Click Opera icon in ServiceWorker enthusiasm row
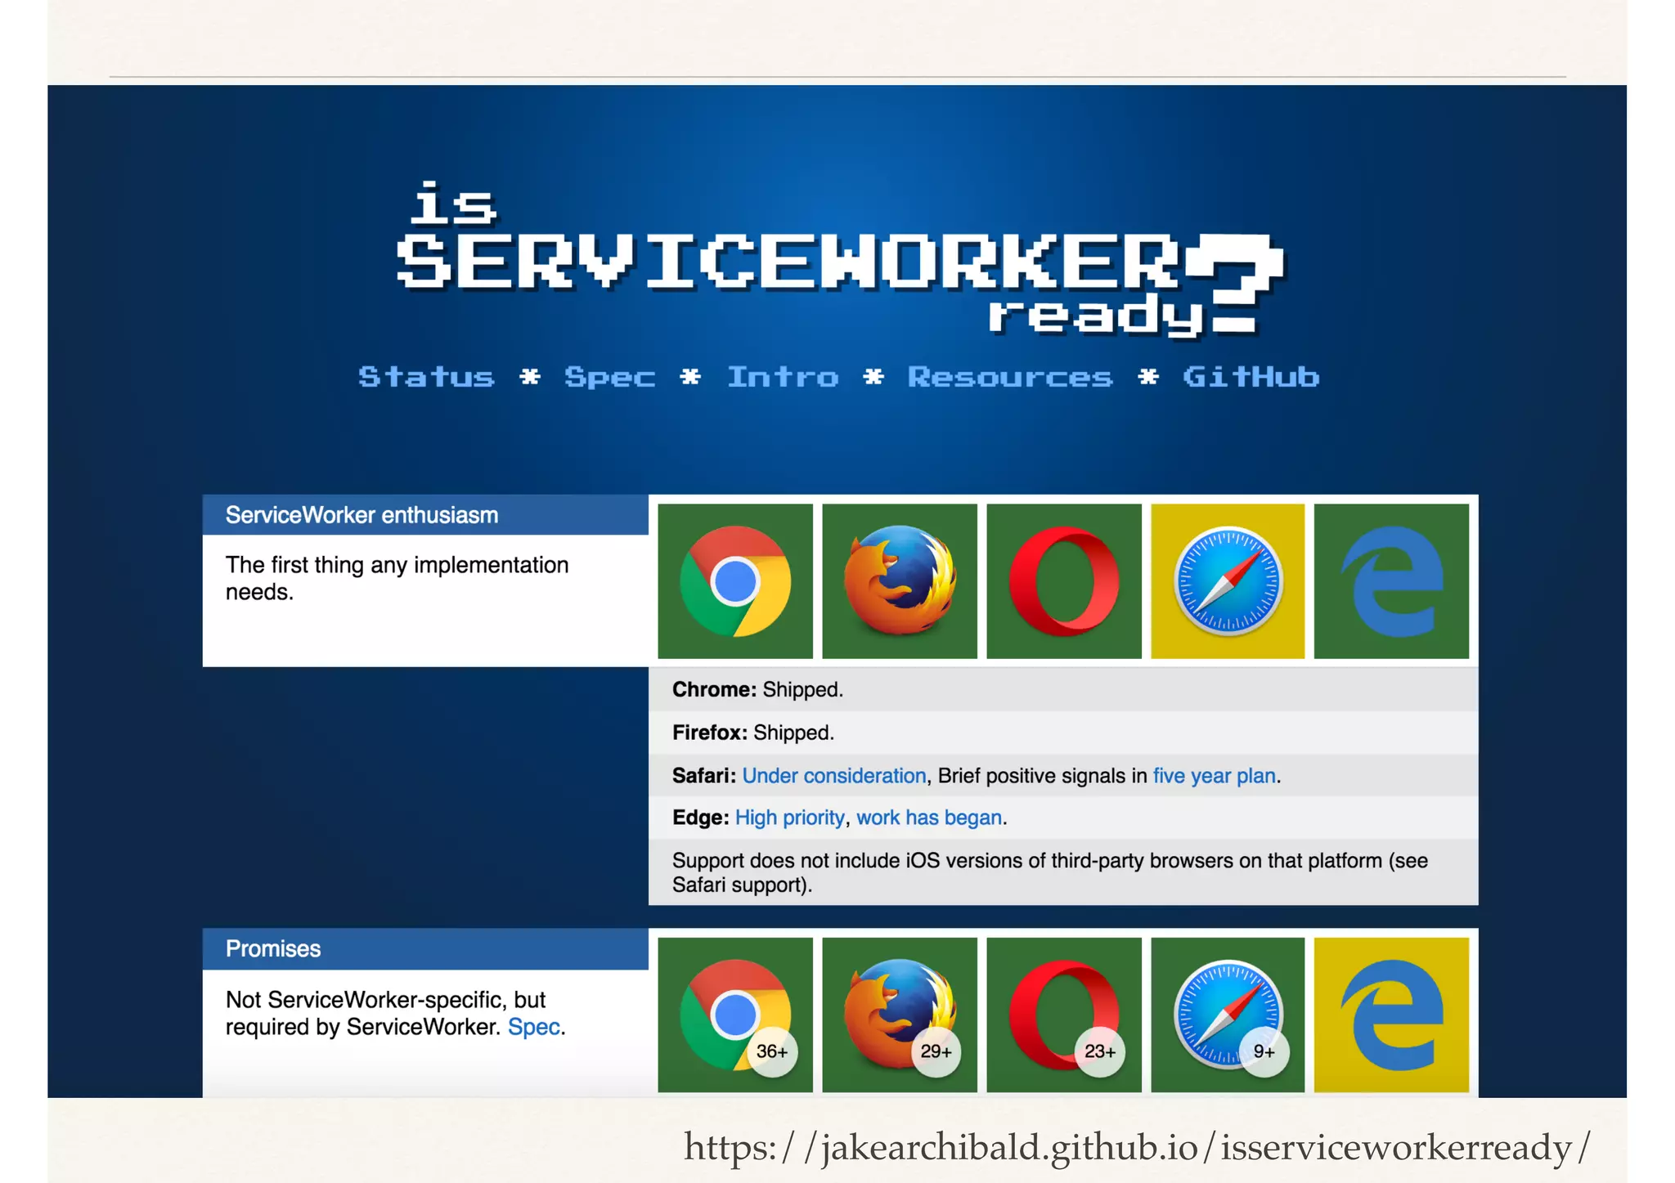1675x1183 pixels. [x=1064, y=581]
